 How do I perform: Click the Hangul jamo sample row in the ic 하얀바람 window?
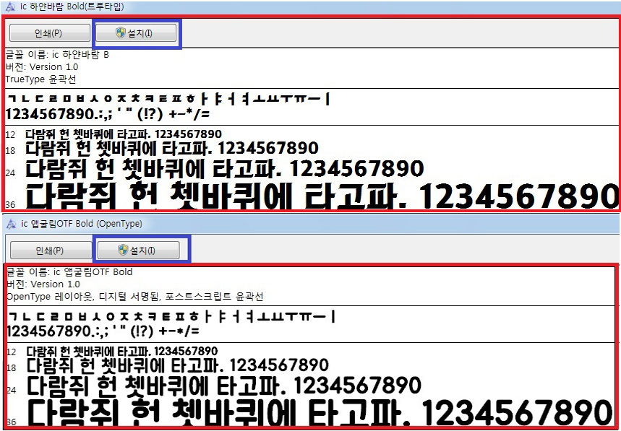(x=169, y=99)
